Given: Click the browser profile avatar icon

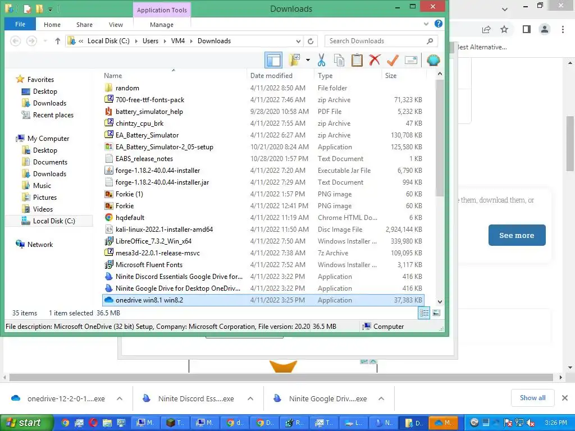Looking at the screenshot, I should click(x=545, y=29).
